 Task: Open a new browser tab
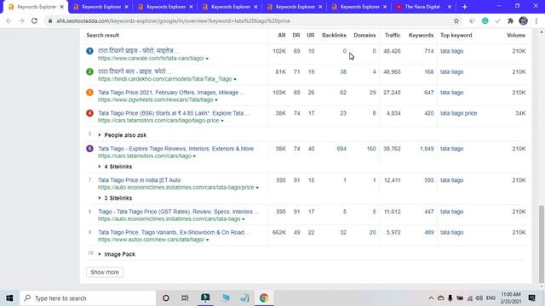465,7
